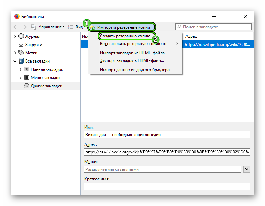This screenshot has width=265, height=206.
Task: Maximize the Библиотека window
Action: tap(230, 16)
